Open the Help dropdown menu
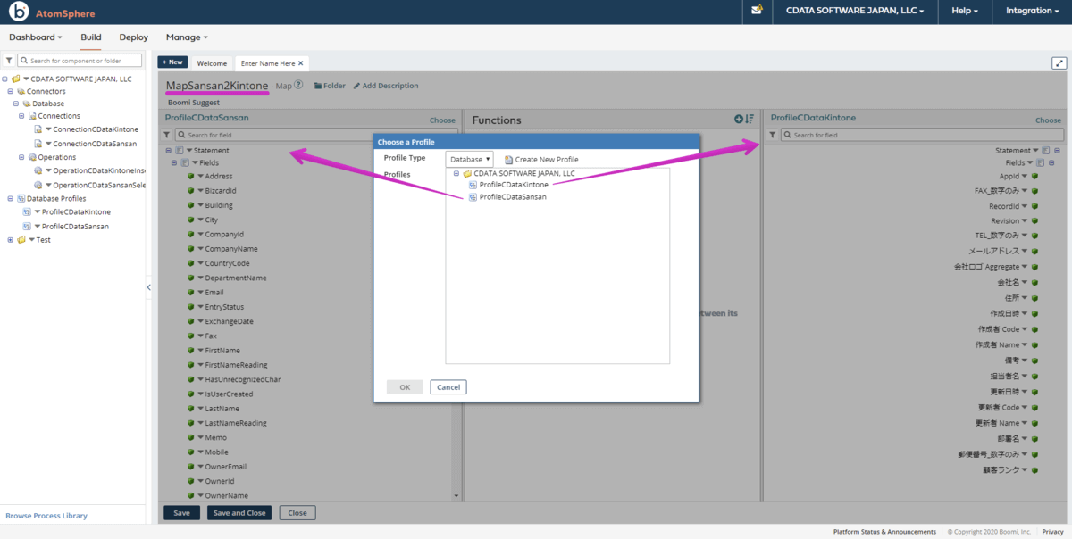Image resolution: width=1072 pixels, height=539 pixels. tap(965, 12)
